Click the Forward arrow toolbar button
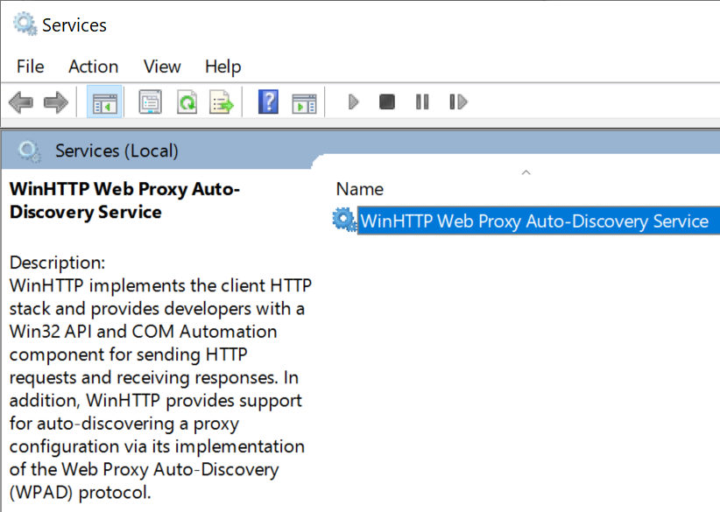 tap(55, 102)
